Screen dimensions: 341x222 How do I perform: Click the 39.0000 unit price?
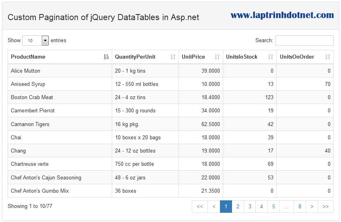coord(211,71)
